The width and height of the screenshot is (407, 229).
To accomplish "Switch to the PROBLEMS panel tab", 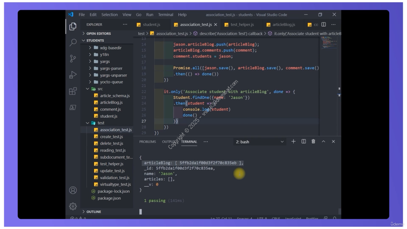I will [148, 142].
